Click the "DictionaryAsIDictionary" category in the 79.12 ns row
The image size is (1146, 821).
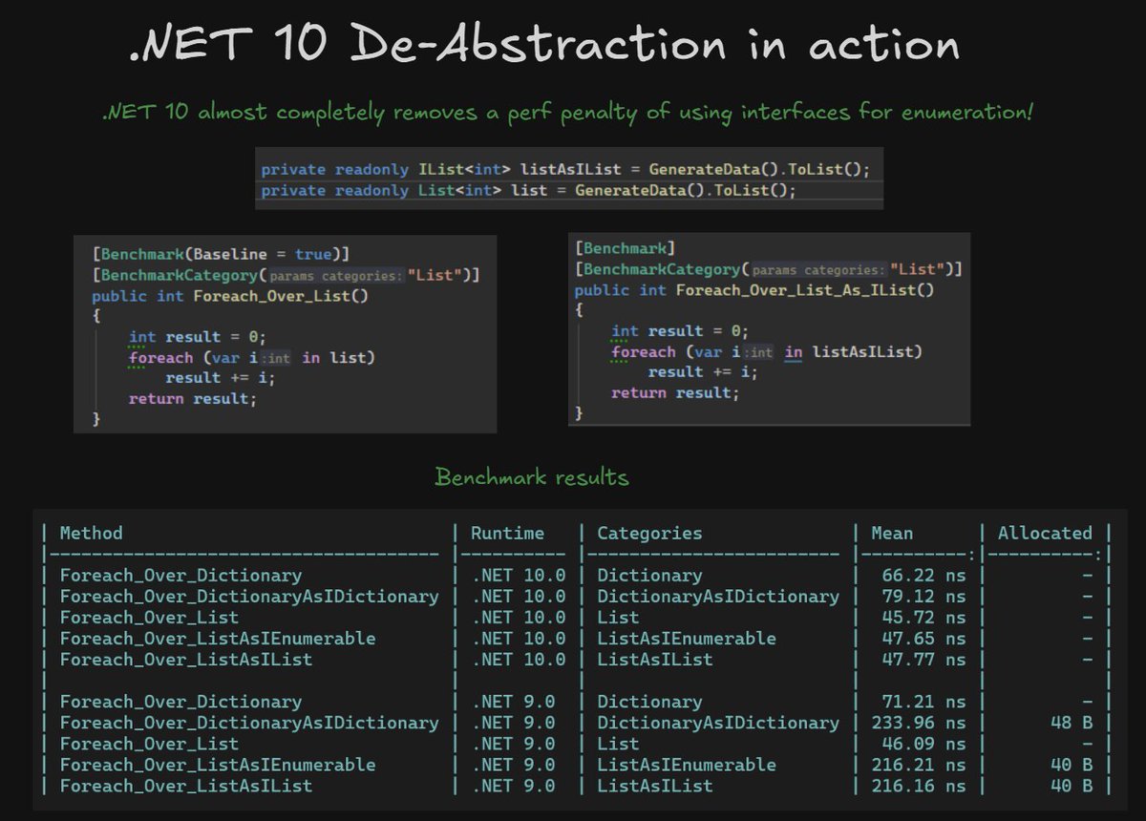tap(718, 597)
